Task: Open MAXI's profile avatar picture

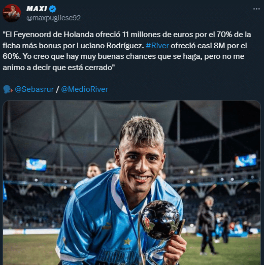Action: 12,13
